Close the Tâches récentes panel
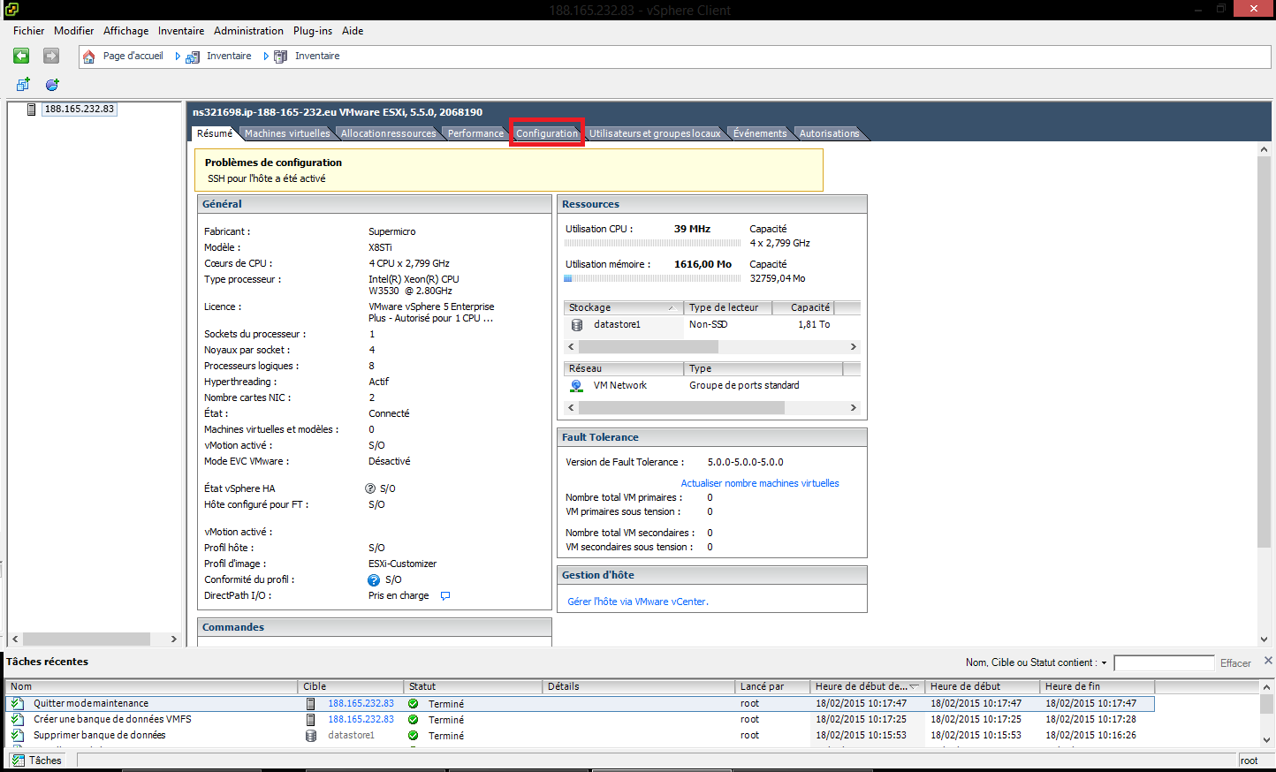Viewport: 1276px width, 772px height. 1268,660
